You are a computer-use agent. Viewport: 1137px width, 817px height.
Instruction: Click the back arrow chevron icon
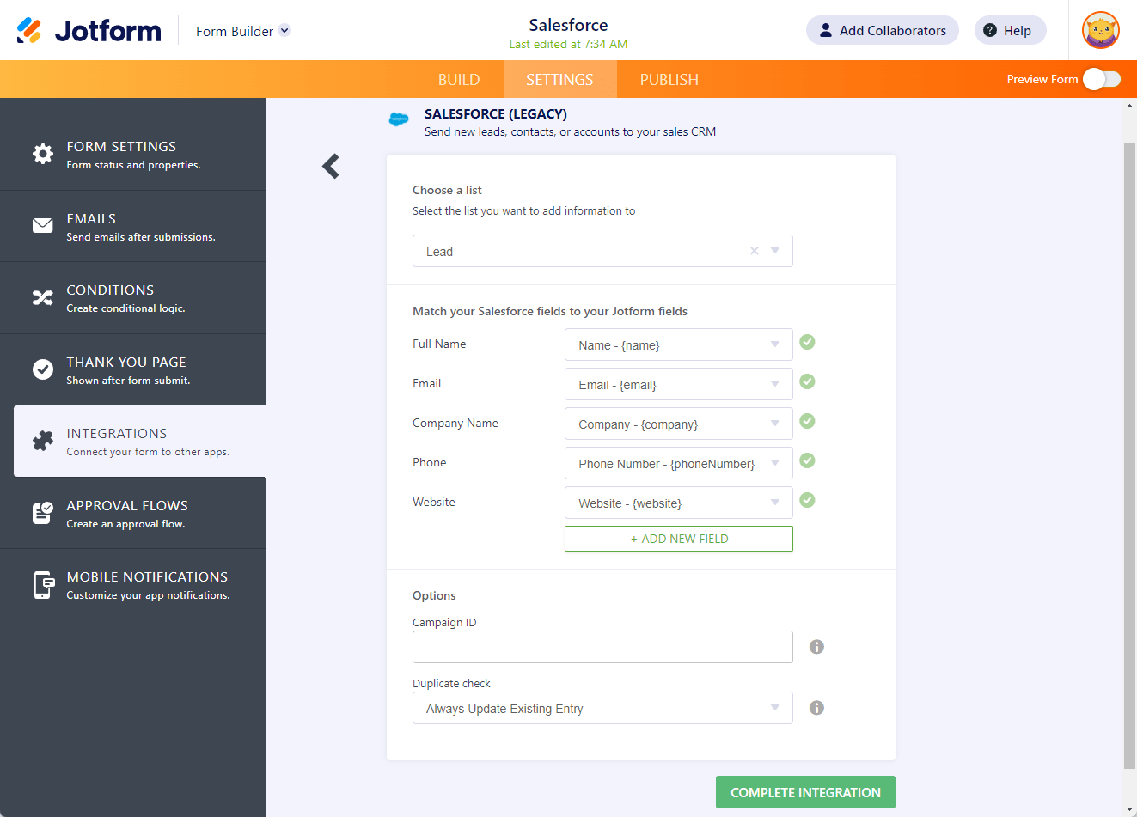click(331, 166)
